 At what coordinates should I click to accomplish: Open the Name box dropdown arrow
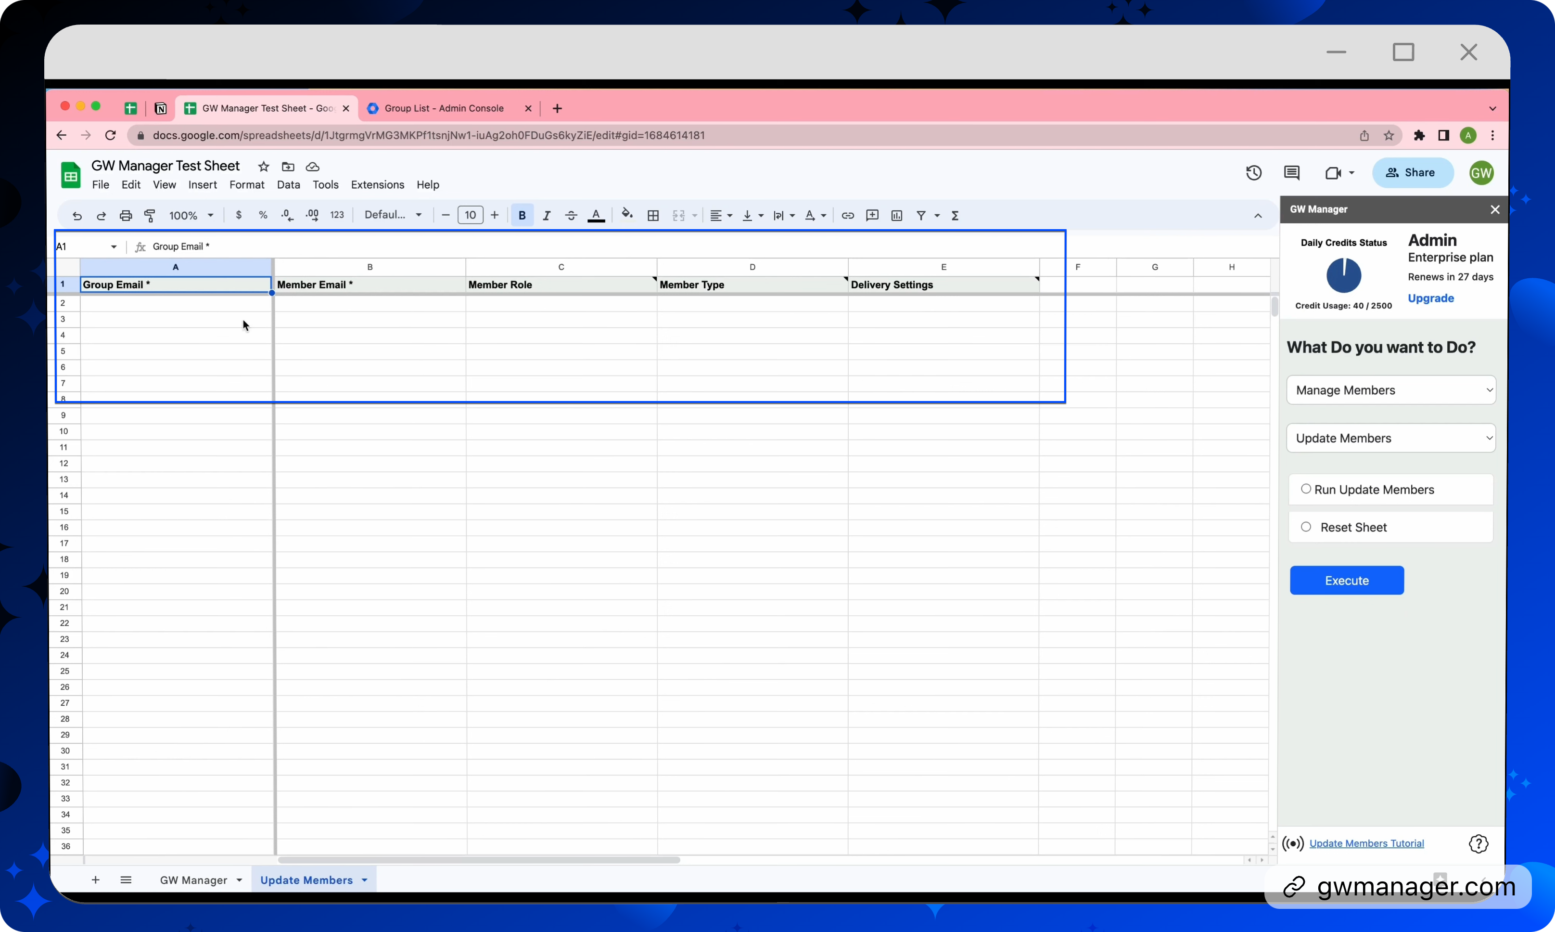[114, 246]
